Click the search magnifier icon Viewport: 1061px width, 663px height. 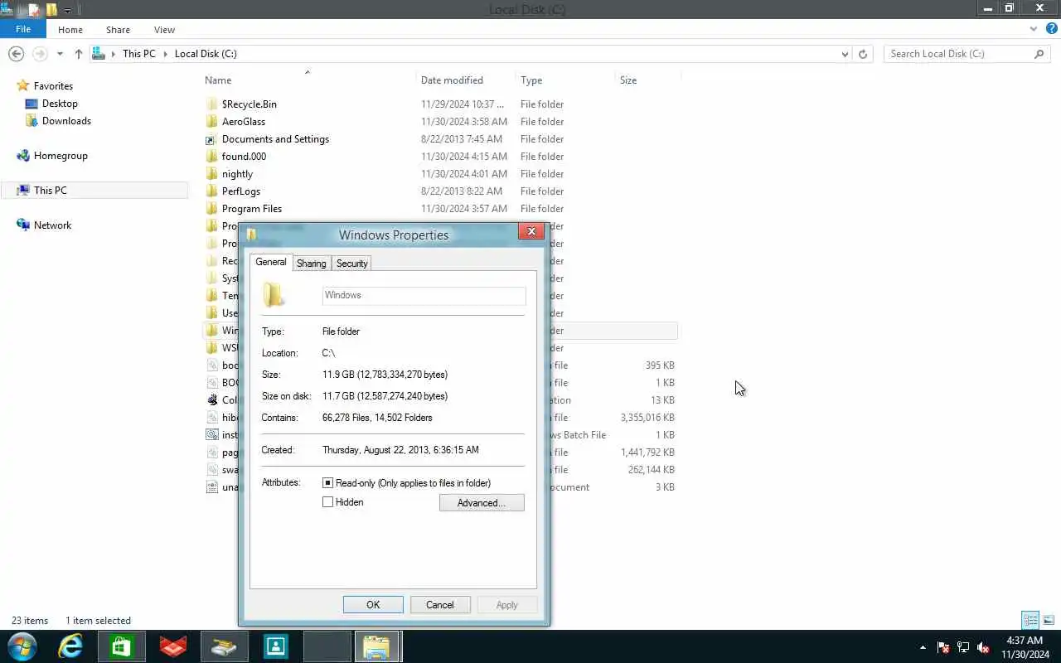click(x=1039, y=54)
